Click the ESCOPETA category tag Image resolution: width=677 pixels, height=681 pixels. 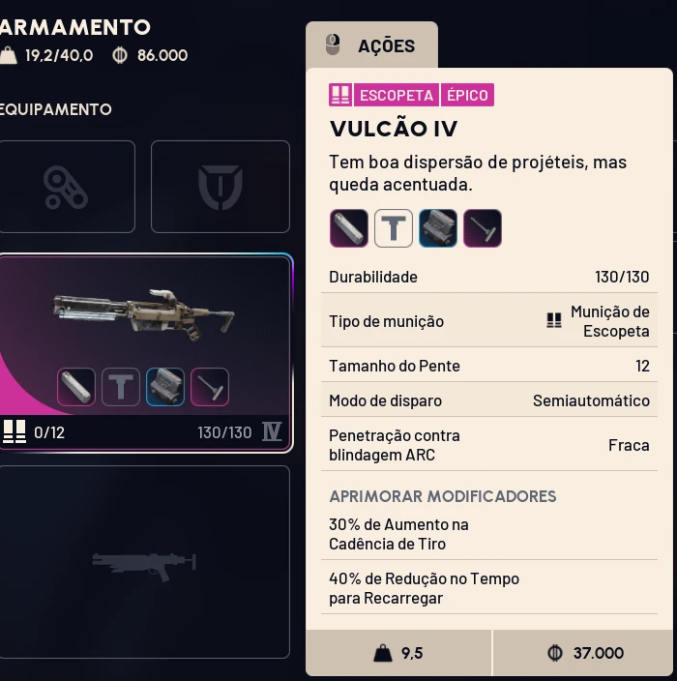pos(397,95)
